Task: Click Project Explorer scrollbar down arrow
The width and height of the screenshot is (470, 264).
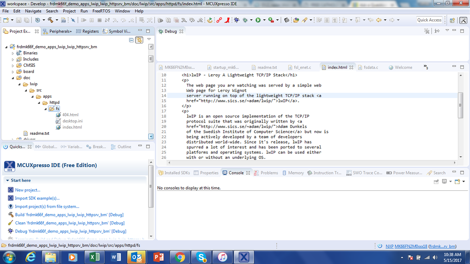Action: (x=151, y=137)
